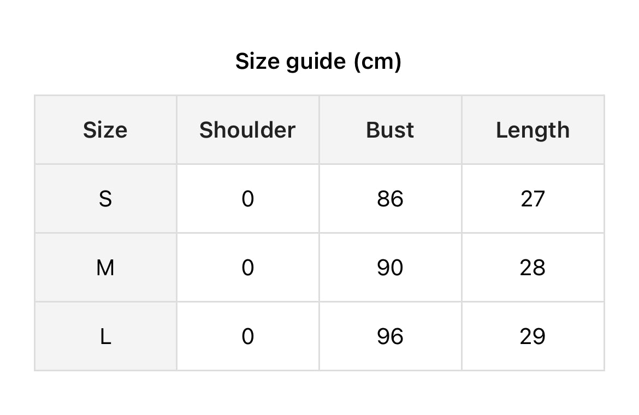Click the Bust value 96
This screenshot has height=415, width=639.
coord(390,336)
